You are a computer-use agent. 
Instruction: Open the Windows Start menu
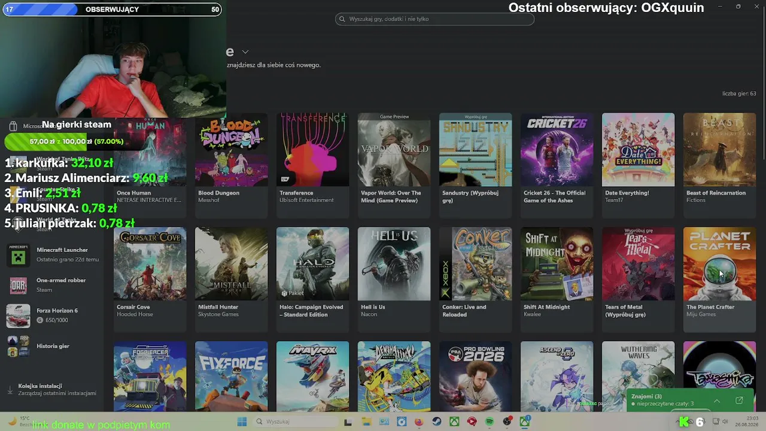click(242, 422)
